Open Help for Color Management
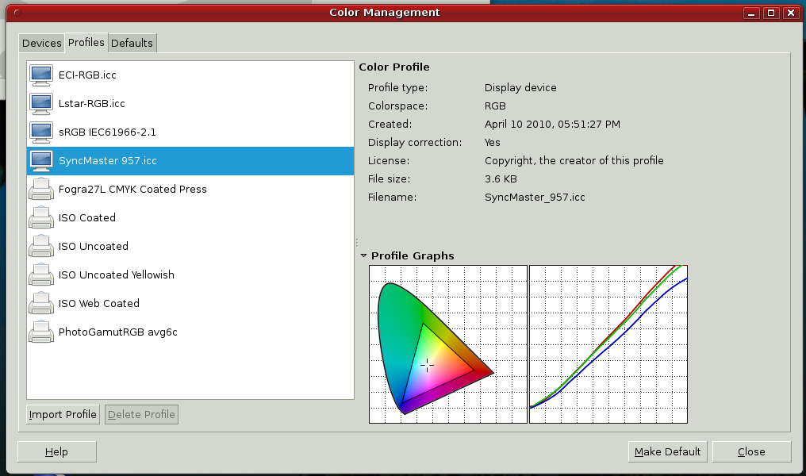 pos(56,452)
